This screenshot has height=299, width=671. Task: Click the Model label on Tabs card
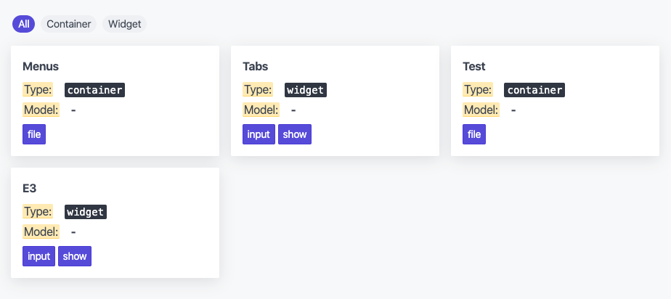pos(261,110)
